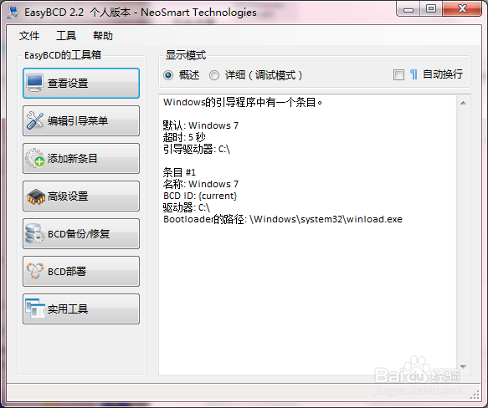Enable the 自动换行 checkbox
The width and height of the screenshot is (488, 408).
coord(398,75)
